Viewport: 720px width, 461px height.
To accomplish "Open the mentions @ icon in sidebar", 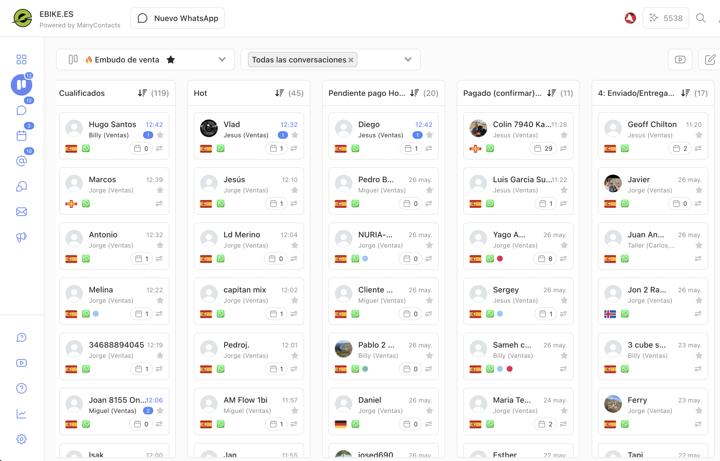I will click(21, 161).
